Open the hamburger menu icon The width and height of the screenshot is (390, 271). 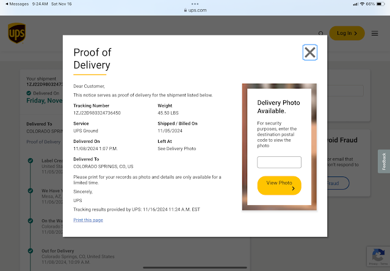click(x=375, y=34)
